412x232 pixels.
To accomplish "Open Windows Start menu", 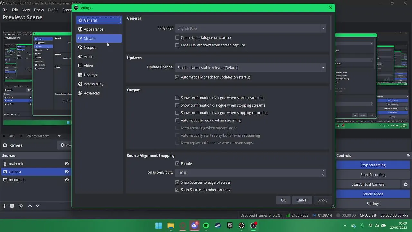I will click(159, 226).
